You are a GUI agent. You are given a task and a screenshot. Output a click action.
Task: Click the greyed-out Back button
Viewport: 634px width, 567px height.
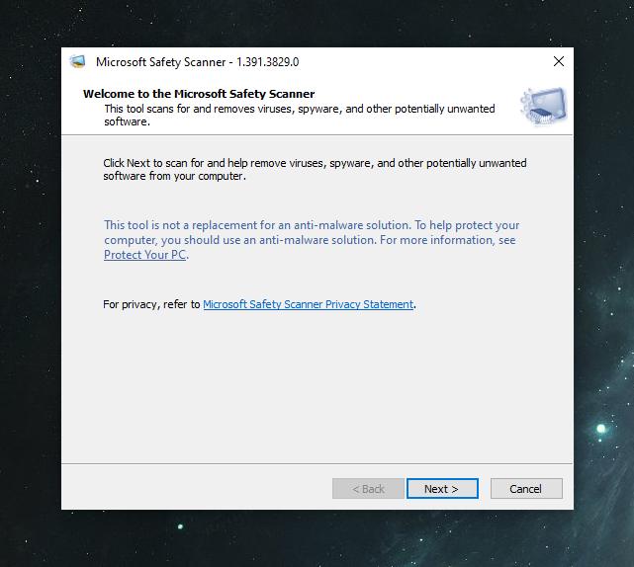368,489
